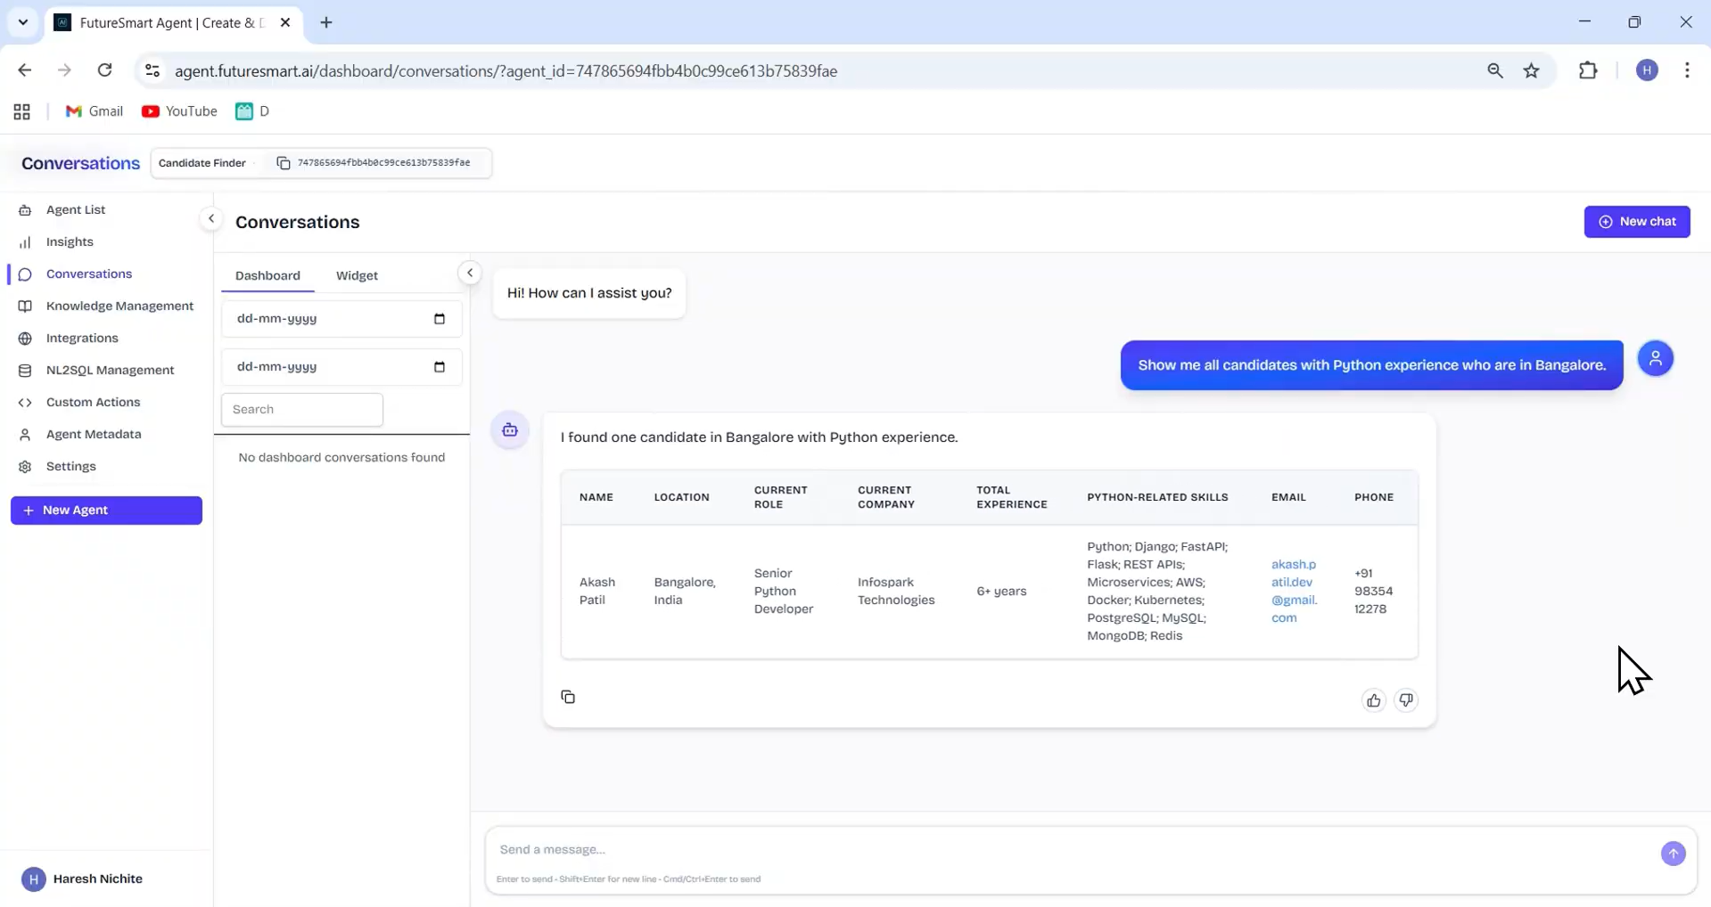Click the phone number +91 98354 12278
This screenshot has width=1711, height=907.
1373,591
